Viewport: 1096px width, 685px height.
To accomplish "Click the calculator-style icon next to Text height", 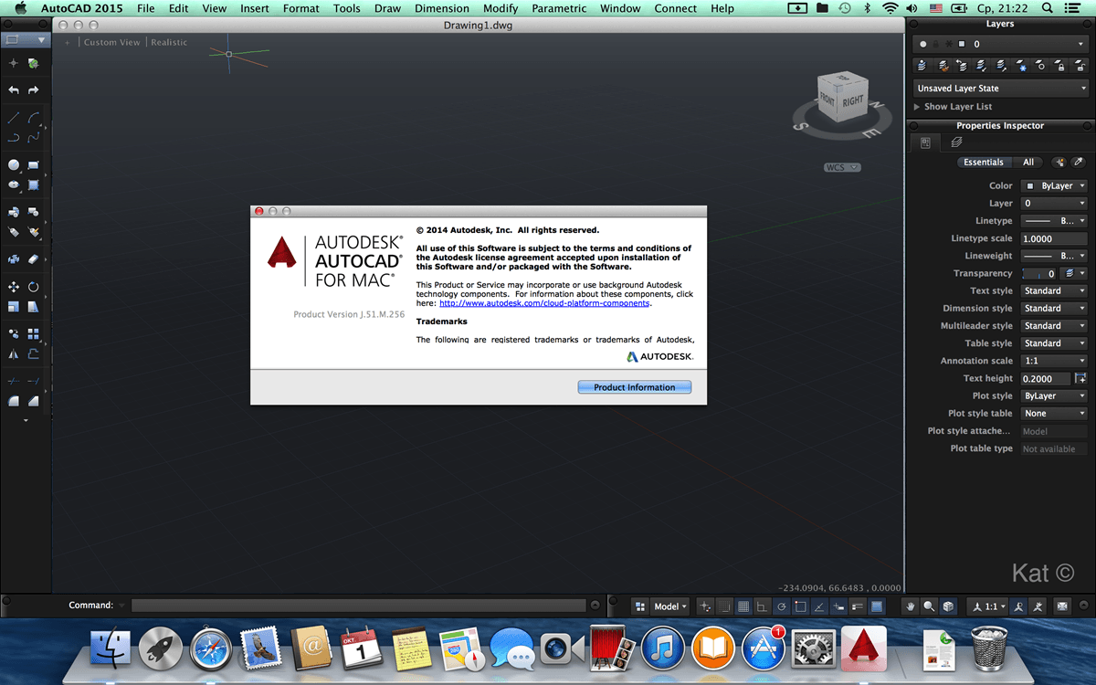I will [1081, 378].
